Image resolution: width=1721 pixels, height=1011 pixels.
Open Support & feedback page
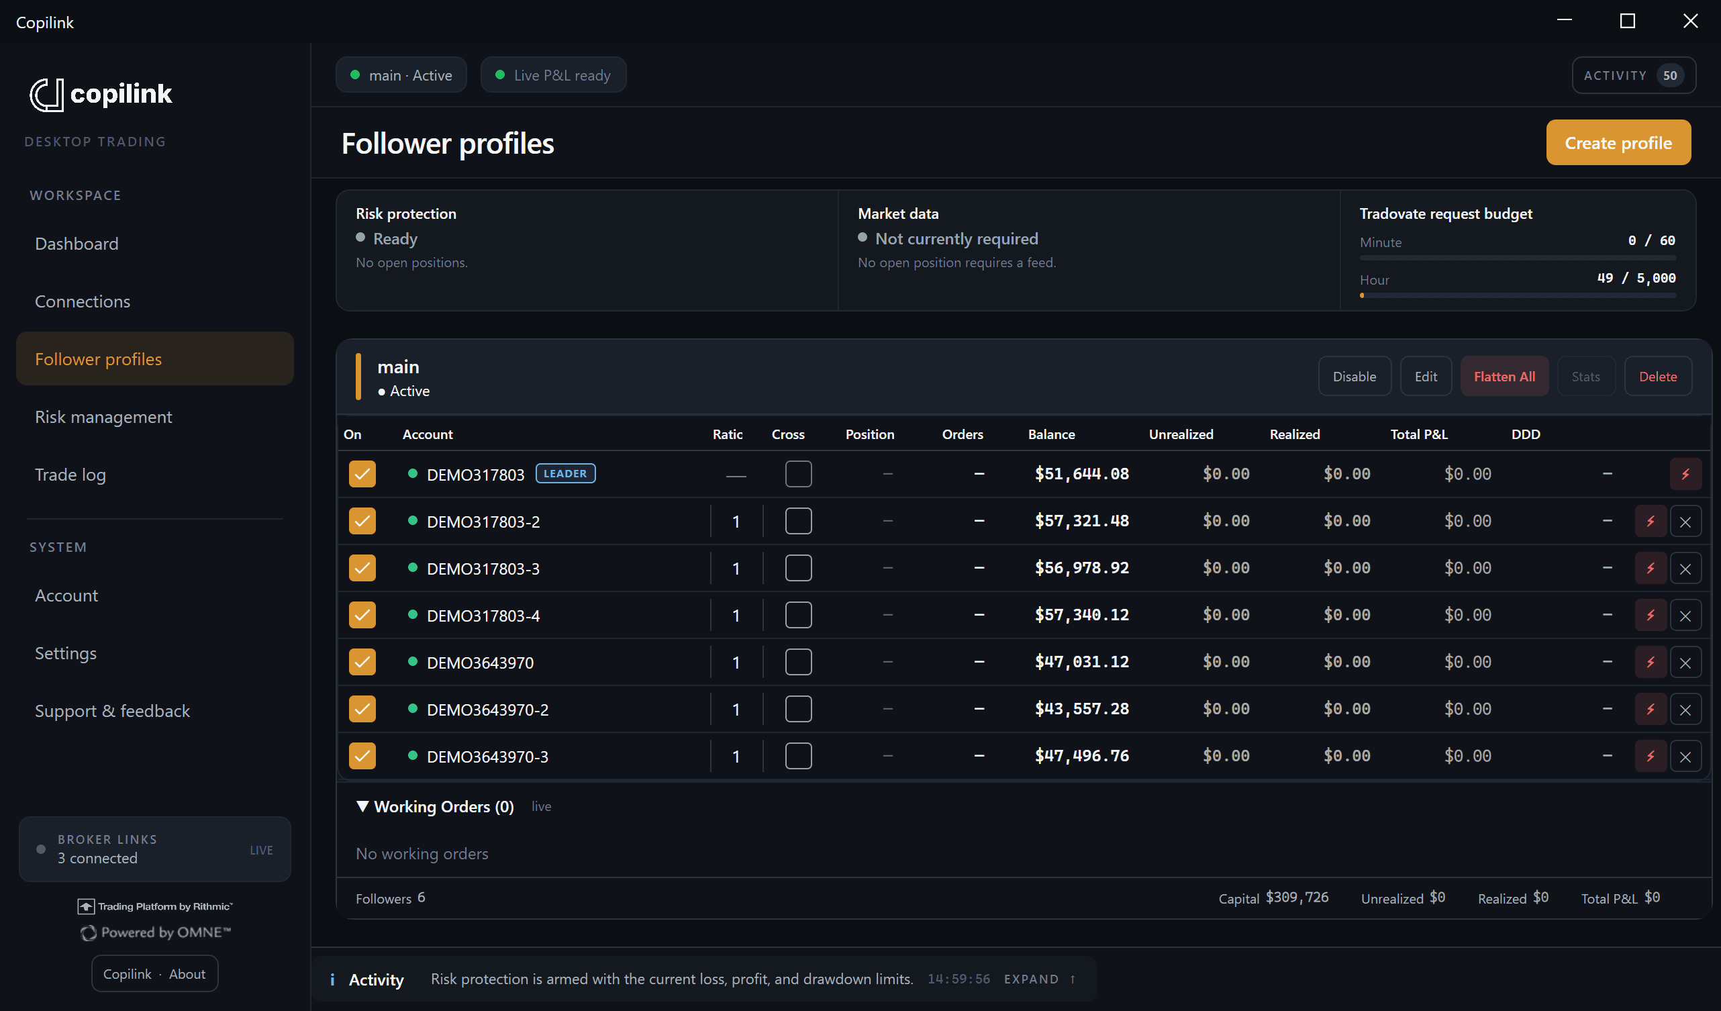coord(155,711)
